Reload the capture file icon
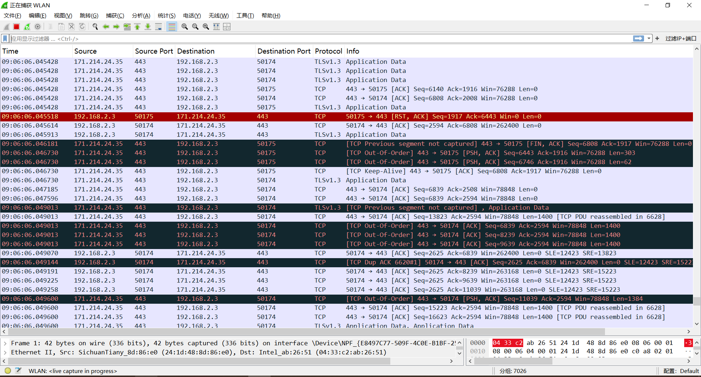This screenshot has height=377, width=701. (x=82, y=27)
